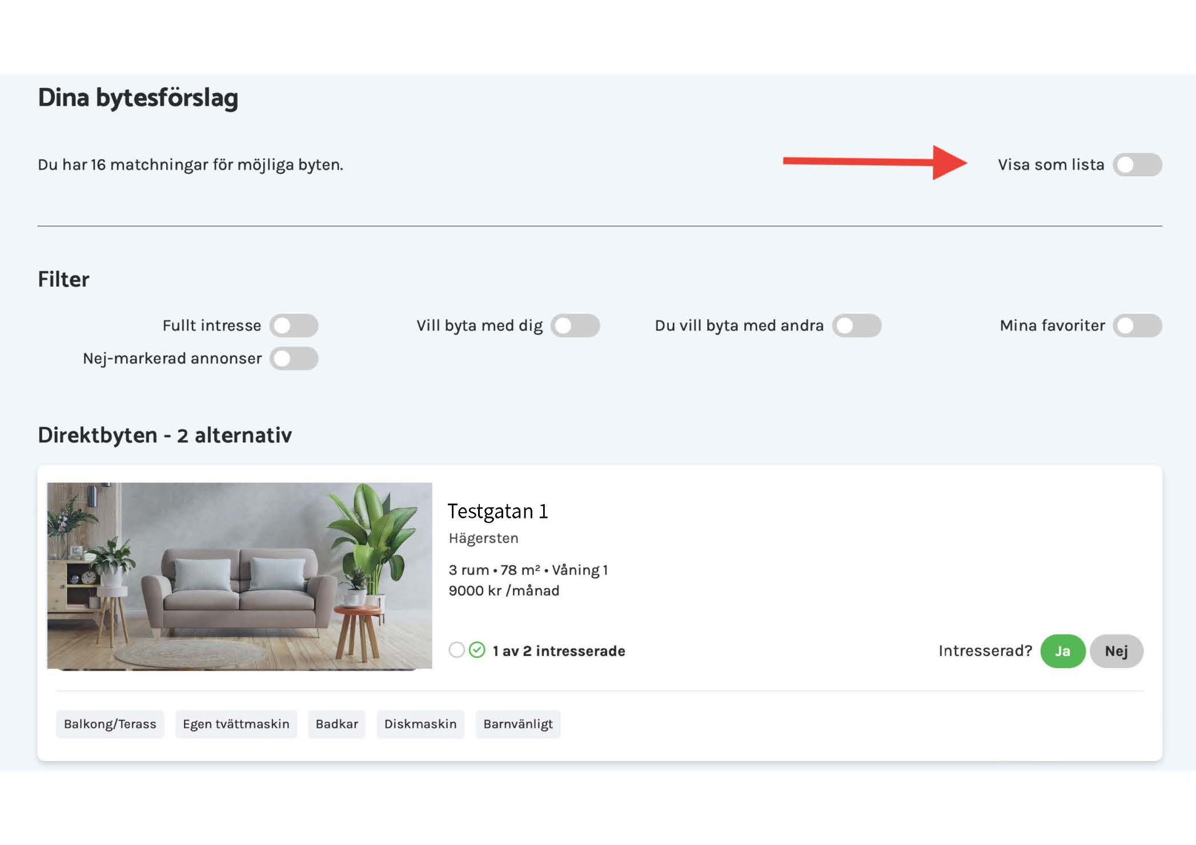Toggle 'Nej-markerad annonser' filter switch
This screenshot has width=1196, height=845.
(x=294, y=359)
